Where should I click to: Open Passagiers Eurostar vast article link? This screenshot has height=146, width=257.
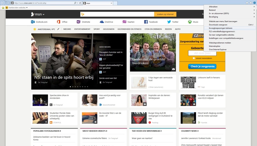[x=111, y=54]
